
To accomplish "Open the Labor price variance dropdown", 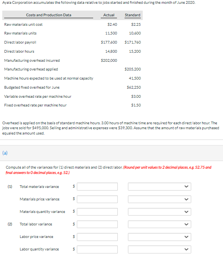I will [x=159, y=237].
